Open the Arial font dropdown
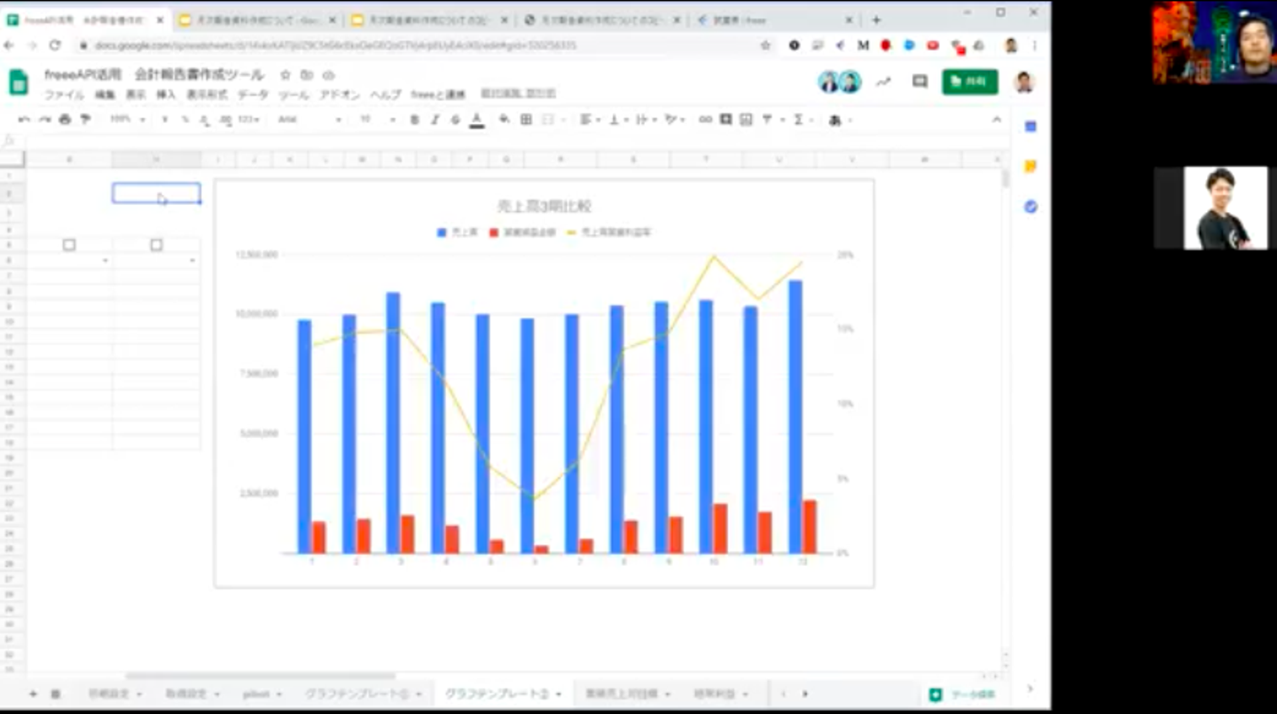The height and width of the screenshot is (714, 1277). (x=309, y=120)
